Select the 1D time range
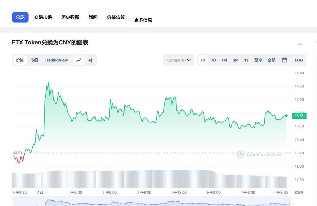Image resolution: width=317 pixels, height=206 pixels. tap(203, 60)
